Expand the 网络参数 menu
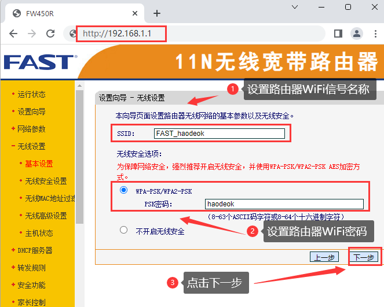 point(31,129)
